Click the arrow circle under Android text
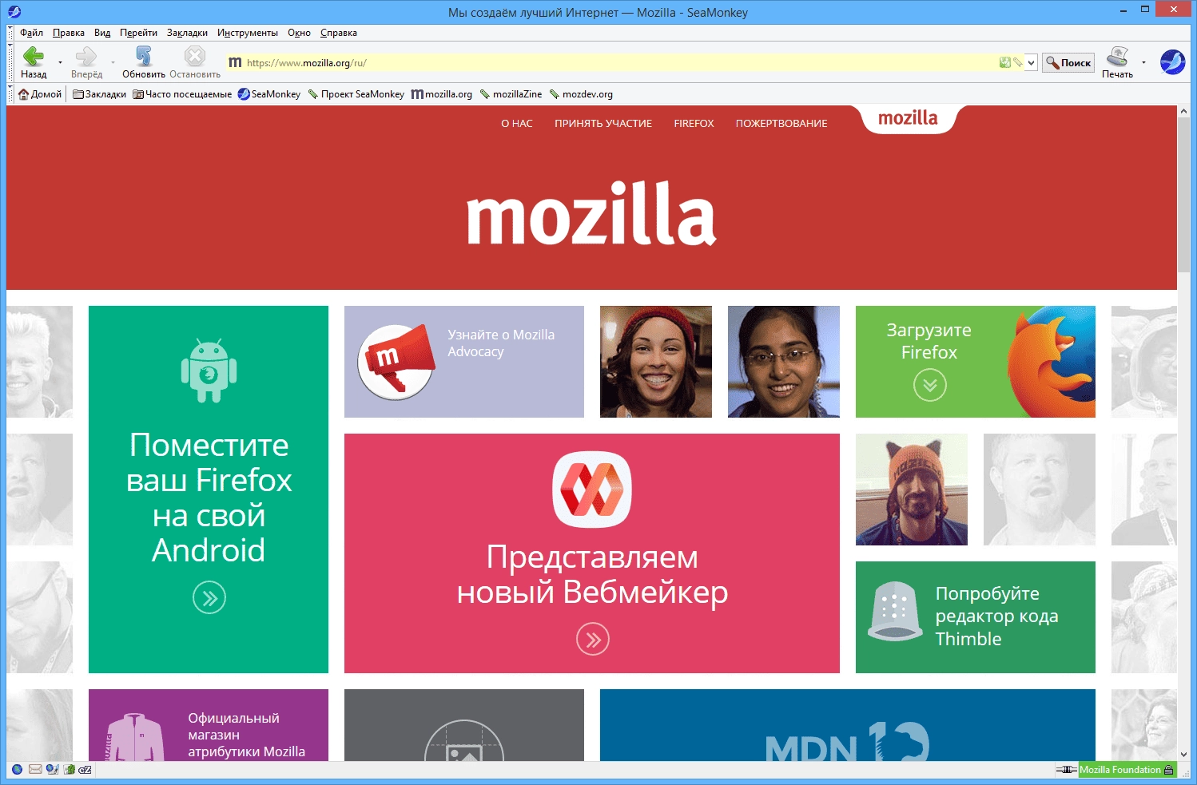 coord(209,597)
